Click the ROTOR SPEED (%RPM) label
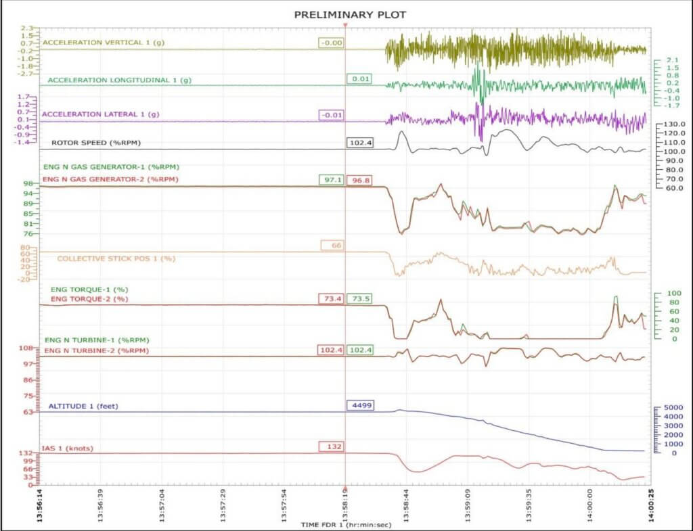The width and height of the screenshot is (693, 531). [98, 143]
